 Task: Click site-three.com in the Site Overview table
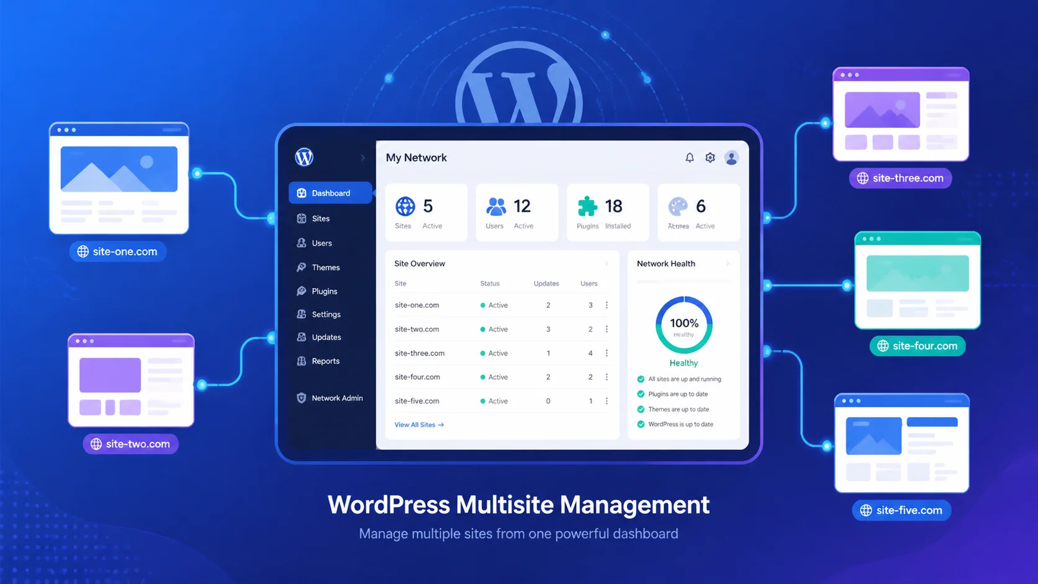pyautogui.click(x=420, y=353)
